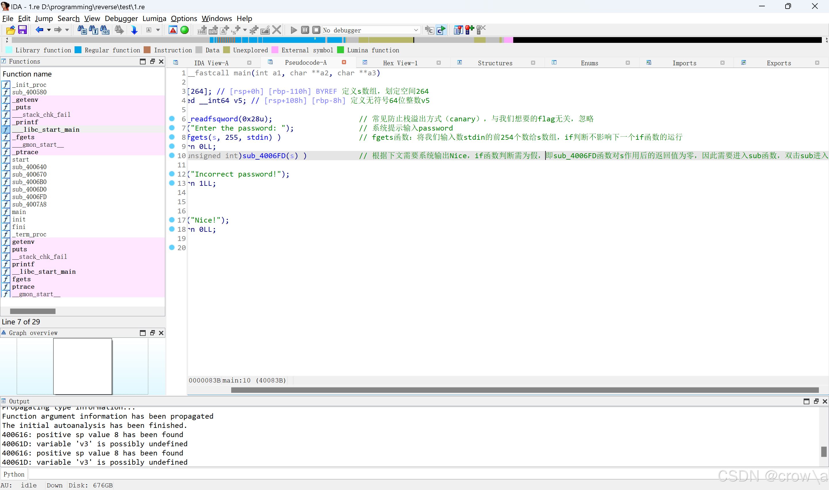This screenshot has height=490, width=829.
Task: Open the problems list warning icon
Action: click(173, 30)
